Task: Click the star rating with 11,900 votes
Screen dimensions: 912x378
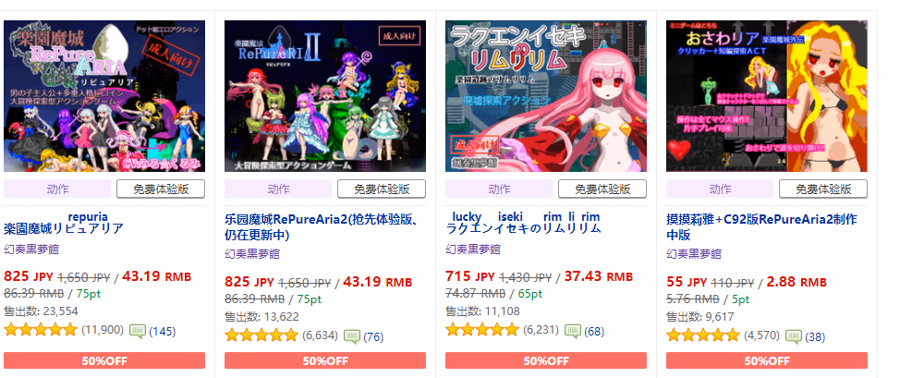Action: tap(41, 330)
